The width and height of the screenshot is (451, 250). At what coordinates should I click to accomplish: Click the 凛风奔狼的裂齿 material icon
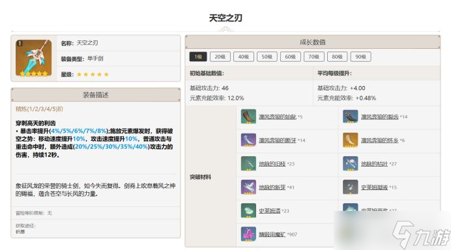pyautogui.click(x=351, y=117)
